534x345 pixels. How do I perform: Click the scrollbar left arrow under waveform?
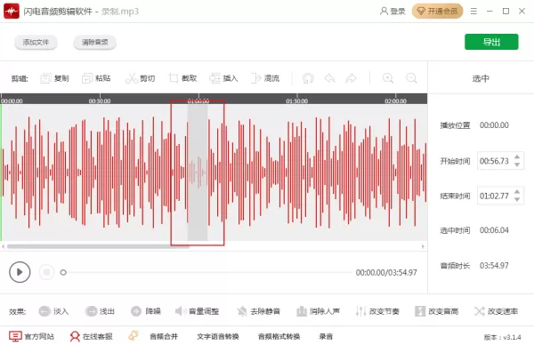tap(3, 246)
